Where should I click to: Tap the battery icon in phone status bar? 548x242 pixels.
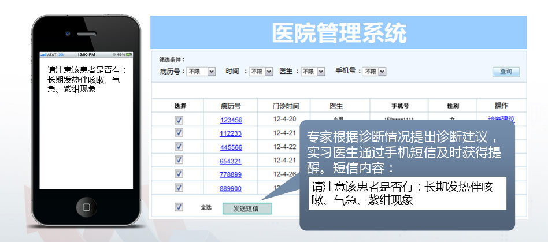pyautogui.click(x=129, y=54)
